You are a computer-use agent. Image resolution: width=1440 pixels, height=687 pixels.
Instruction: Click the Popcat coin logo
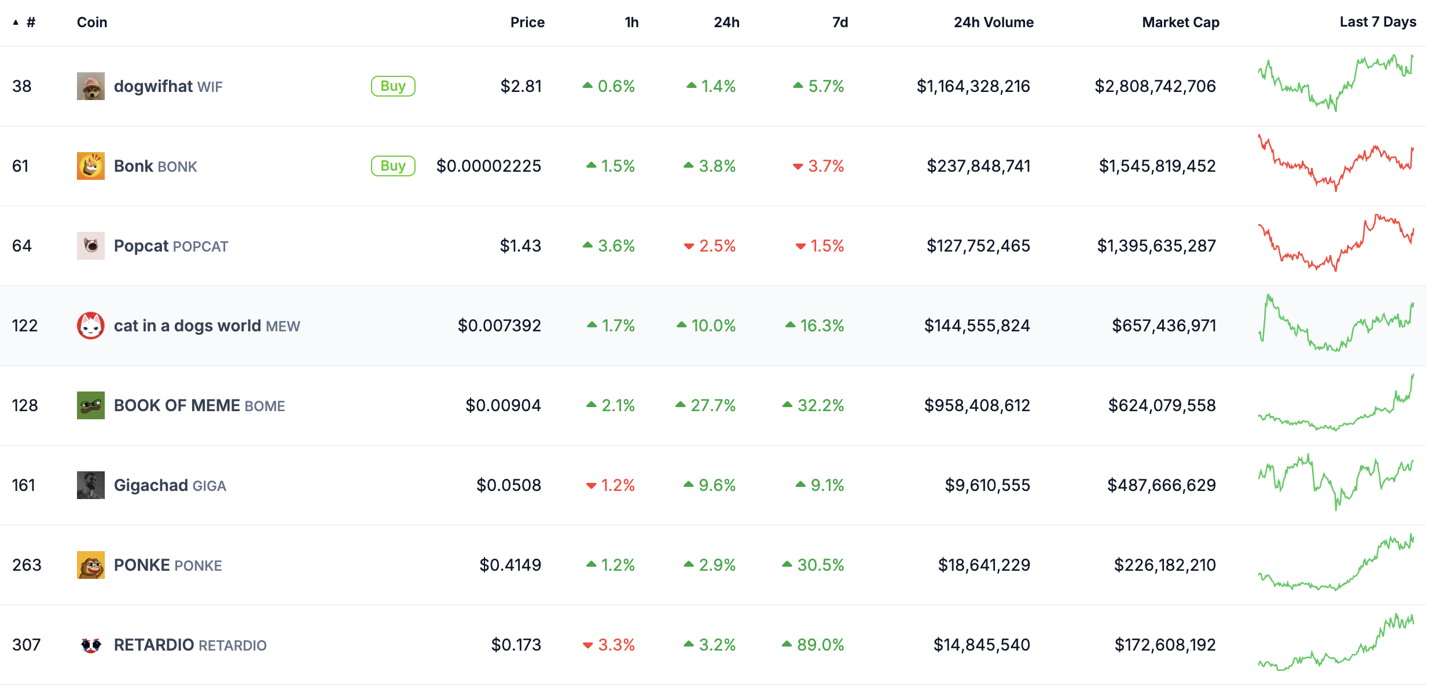tap(91, 245)
